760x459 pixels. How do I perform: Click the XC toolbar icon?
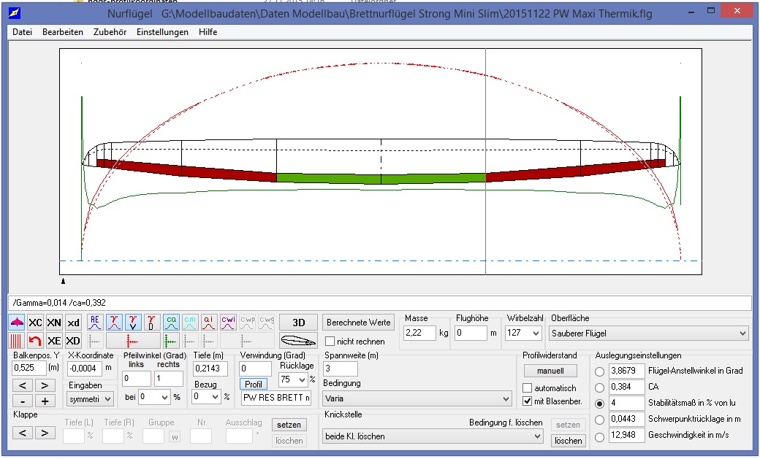tap(35, 323)
